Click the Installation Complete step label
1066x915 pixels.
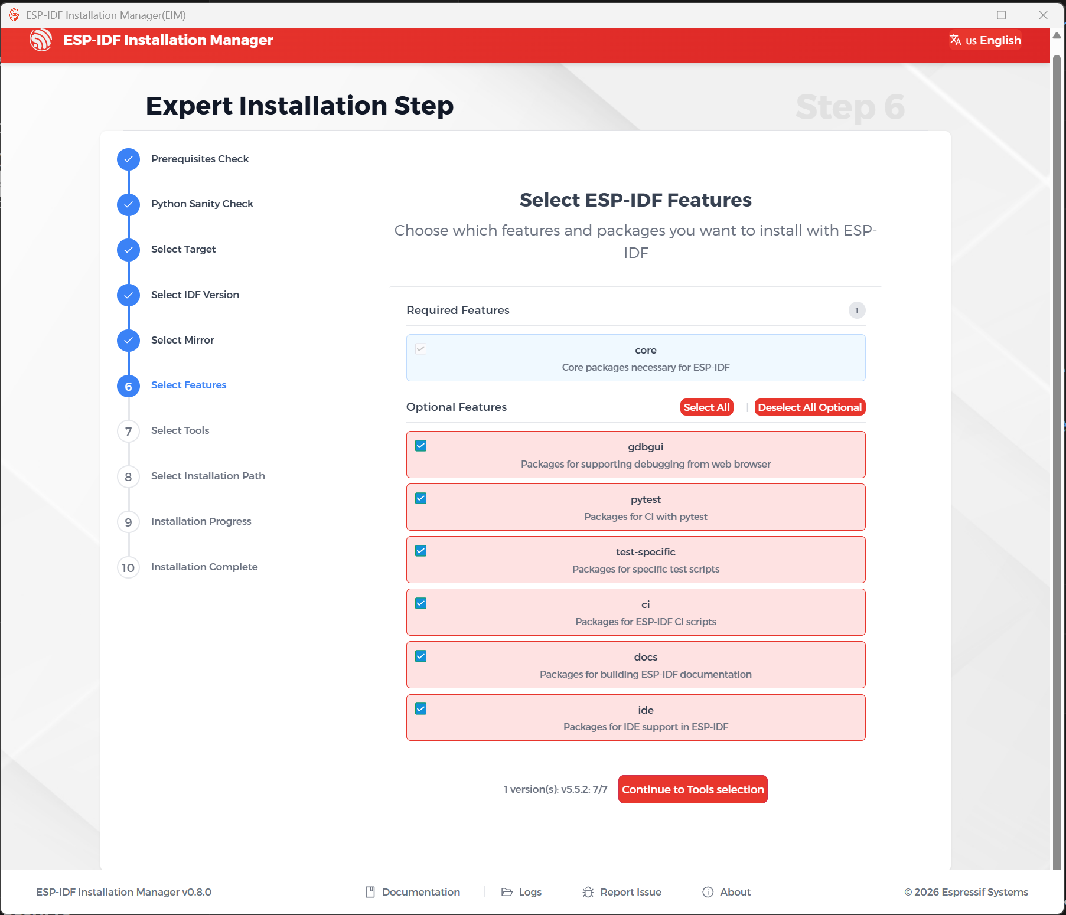tap(204, 567)
